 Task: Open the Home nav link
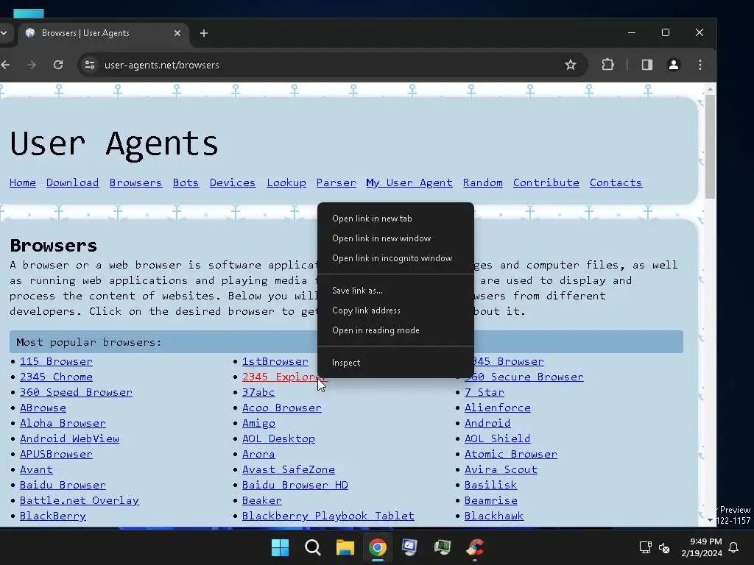point(23,182)
